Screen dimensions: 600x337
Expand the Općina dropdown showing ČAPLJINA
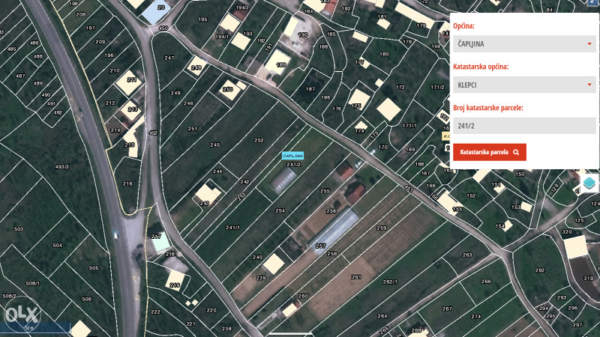click(x=524, y=44)
